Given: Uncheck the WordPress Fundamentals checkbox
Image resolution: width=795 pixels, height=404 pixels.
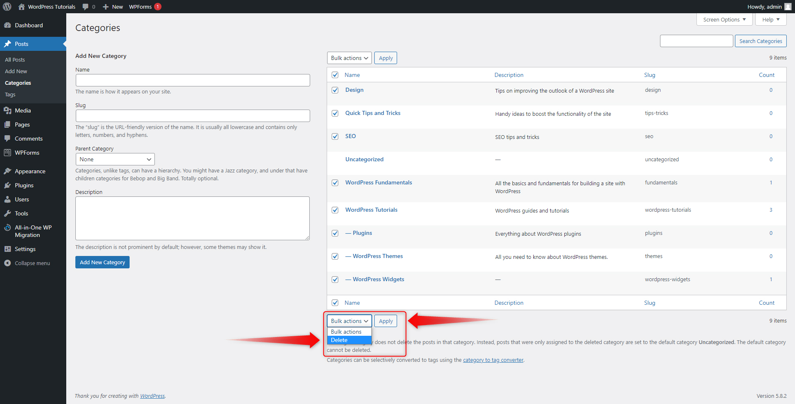Looking at the screenshot, I should point(335,183).
